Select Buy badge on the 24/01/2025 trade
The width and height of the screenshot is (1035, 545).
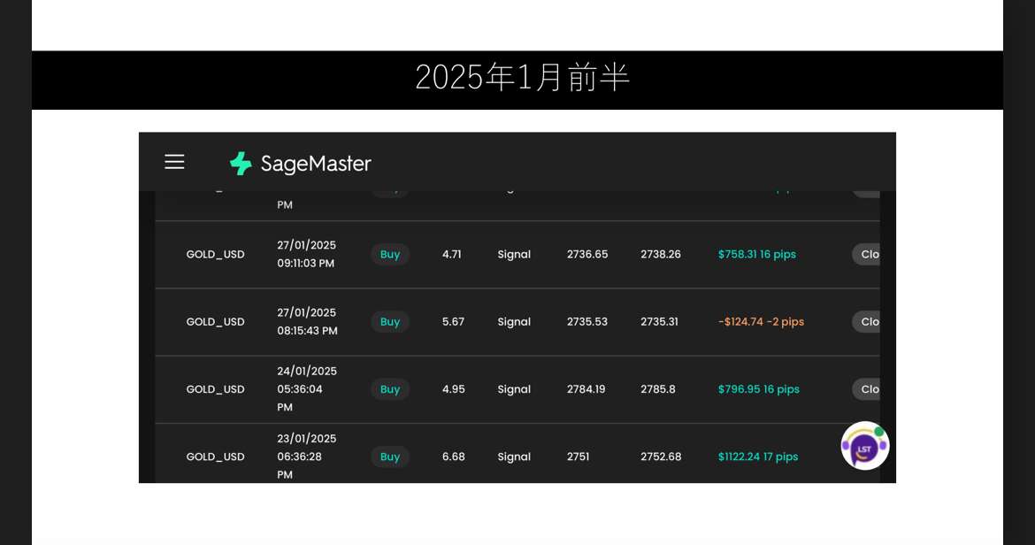[390, 389]
